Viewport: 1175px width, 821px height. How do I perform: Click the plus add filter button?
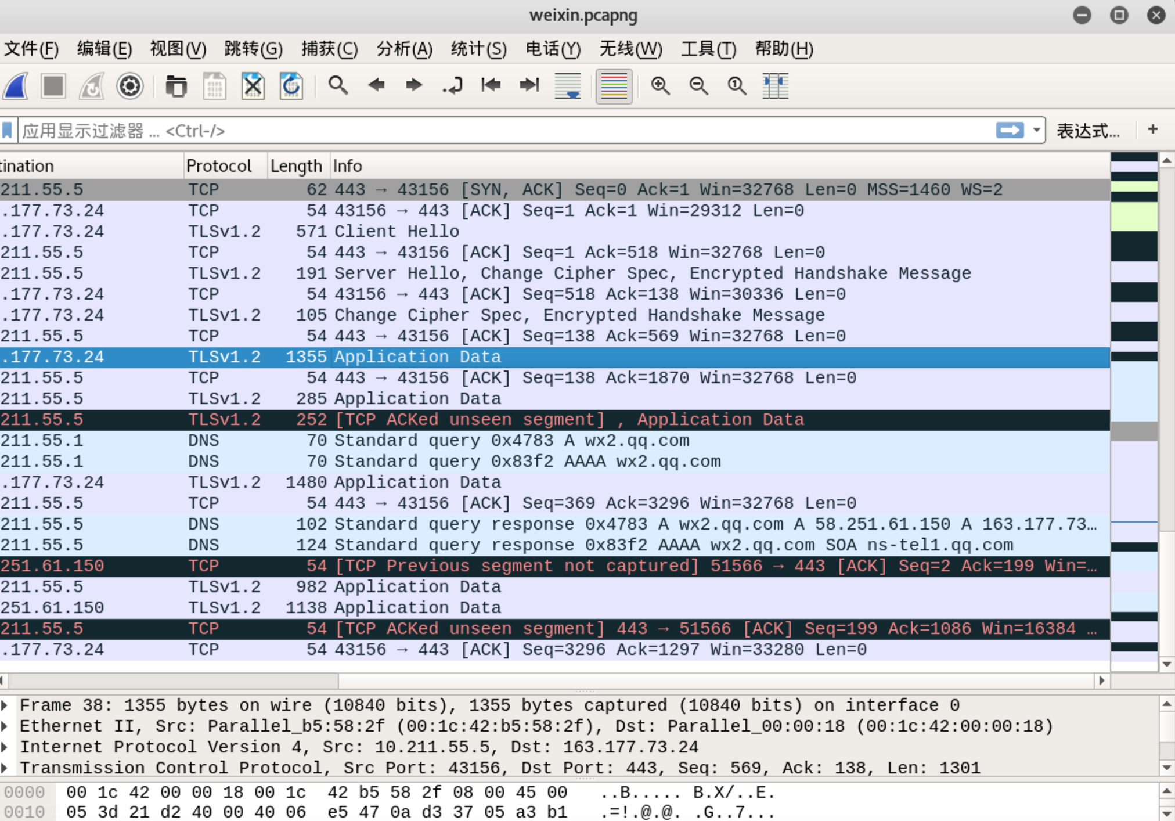[1153, 129]
